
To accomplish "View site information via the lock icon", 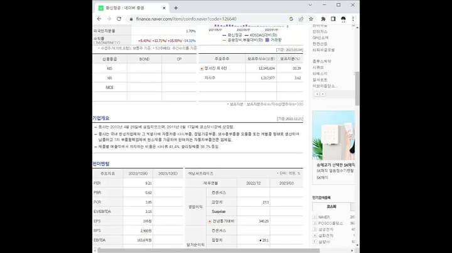I will (x=131, y=19).
